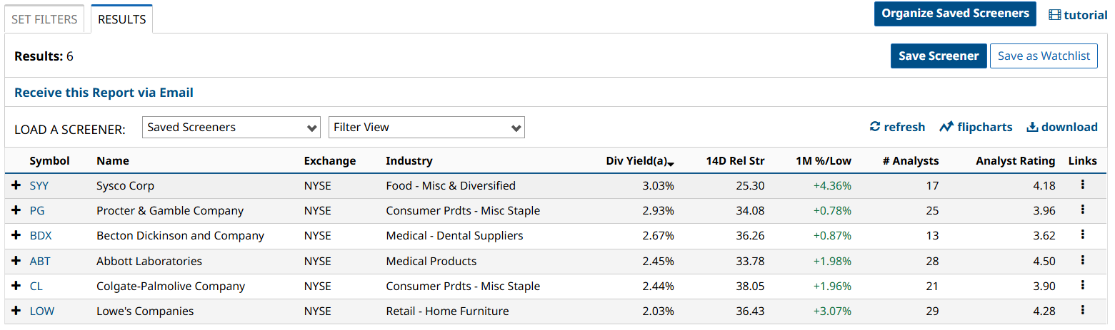1115x330 pixels.
Task: Open the tutorial video link
Action: (x=1078, y=15)
